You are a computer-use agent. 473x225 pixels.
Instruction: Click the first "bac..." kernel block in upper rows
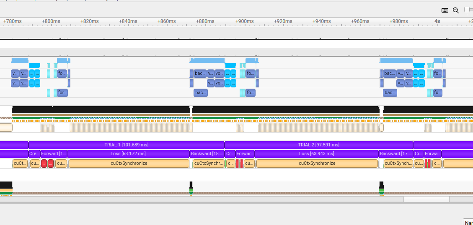[200, 74]
